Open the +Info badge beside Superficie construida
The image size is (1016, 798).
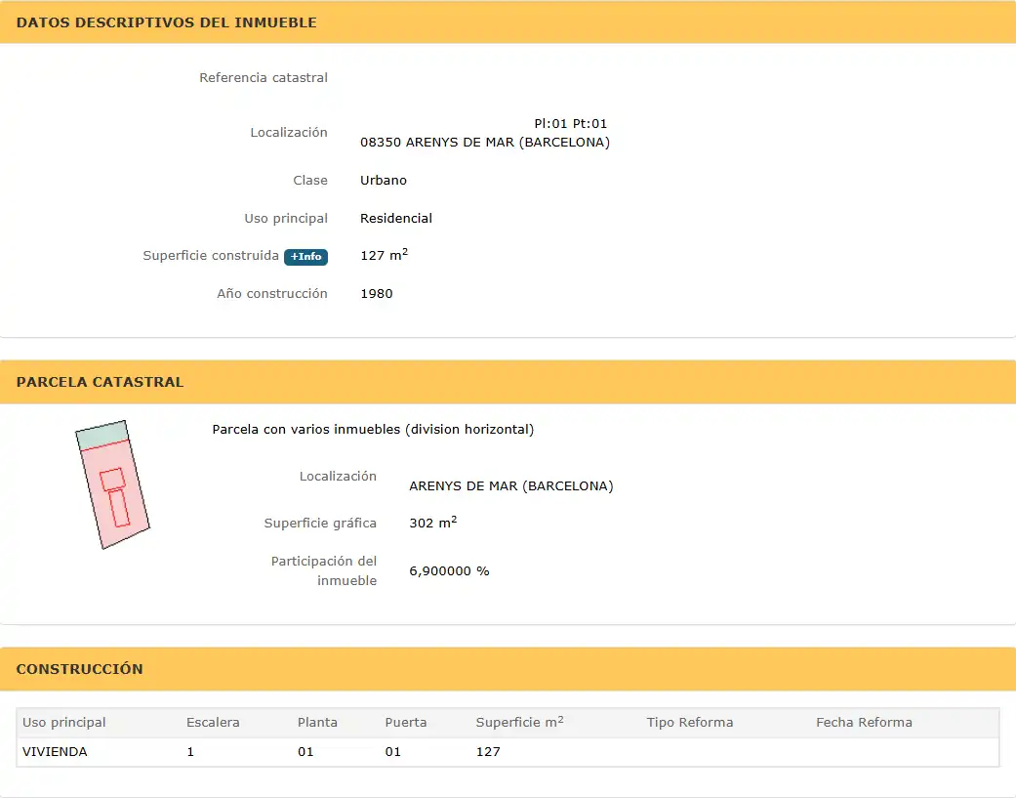pyautogui.click(x=305, y=257)
